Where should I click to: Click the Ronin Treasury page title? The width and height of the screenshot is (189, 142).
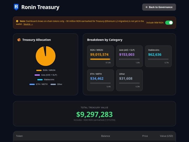point(40,7)
